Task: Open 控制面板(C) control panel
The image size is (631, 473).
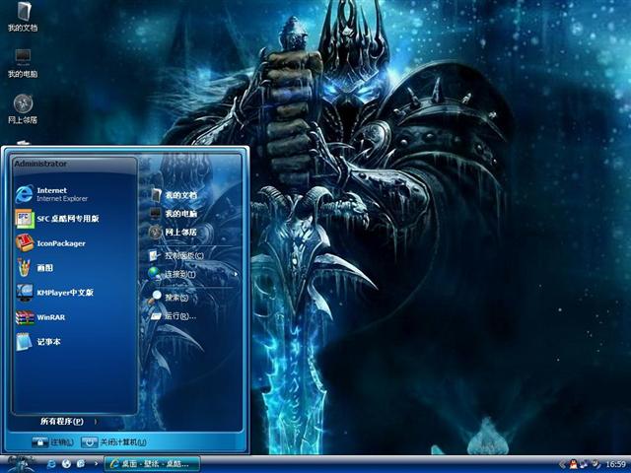Action: [x=177, y=256]
